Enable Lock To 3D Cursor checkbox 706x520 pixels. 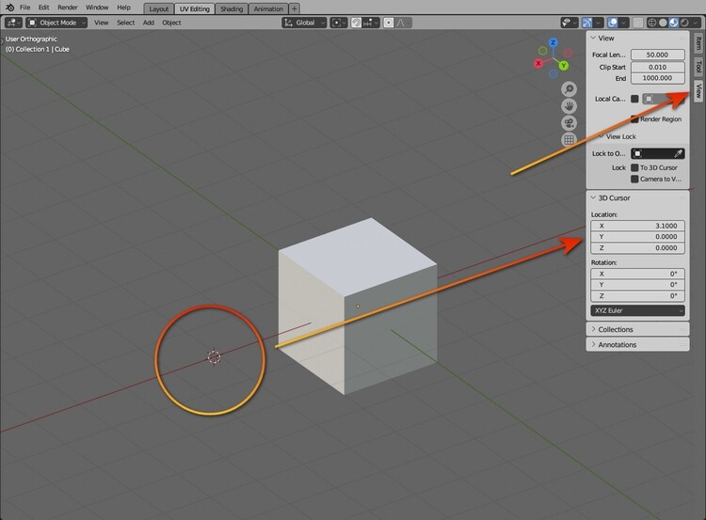634,167
